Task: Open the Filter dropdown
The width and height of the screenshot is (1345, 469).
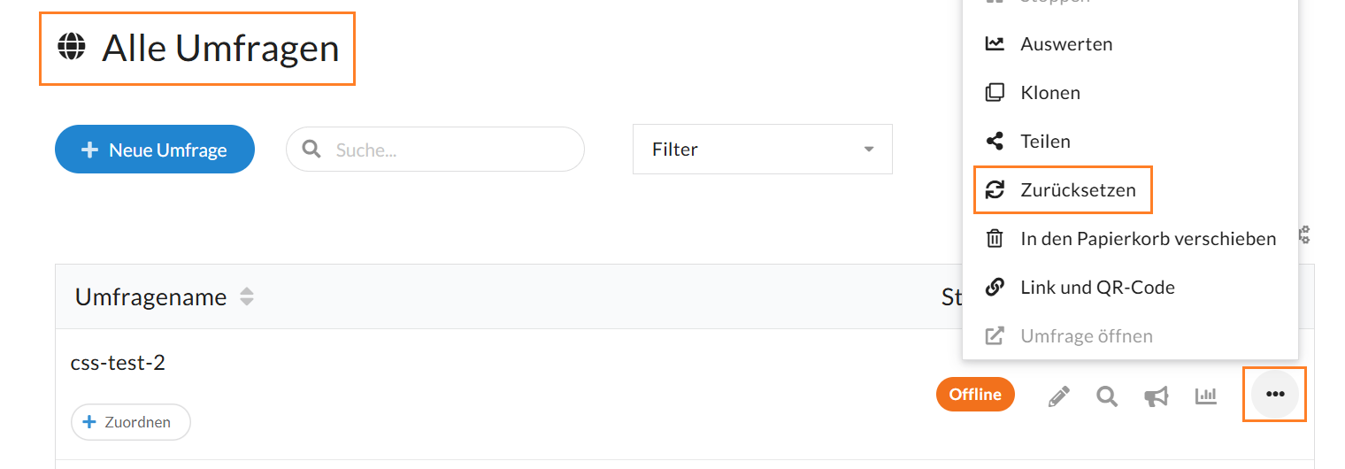Action: (x=762, y=150)
